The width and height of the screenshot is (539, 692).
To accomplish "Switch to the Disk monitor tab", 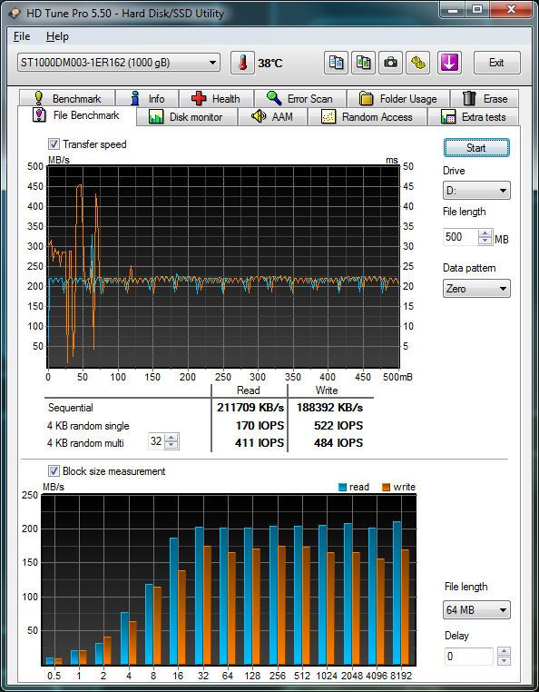I will (x=187, y=117).
